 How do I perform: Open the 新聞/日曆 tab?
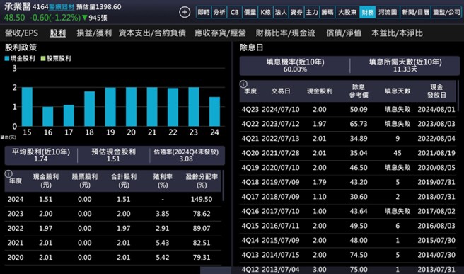415,13
